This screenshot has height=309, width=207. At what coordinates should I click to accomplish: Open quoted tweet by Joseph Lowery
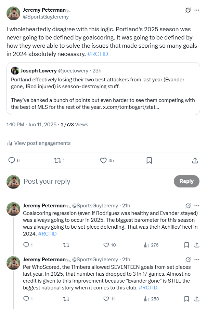[x=103, y=89]
